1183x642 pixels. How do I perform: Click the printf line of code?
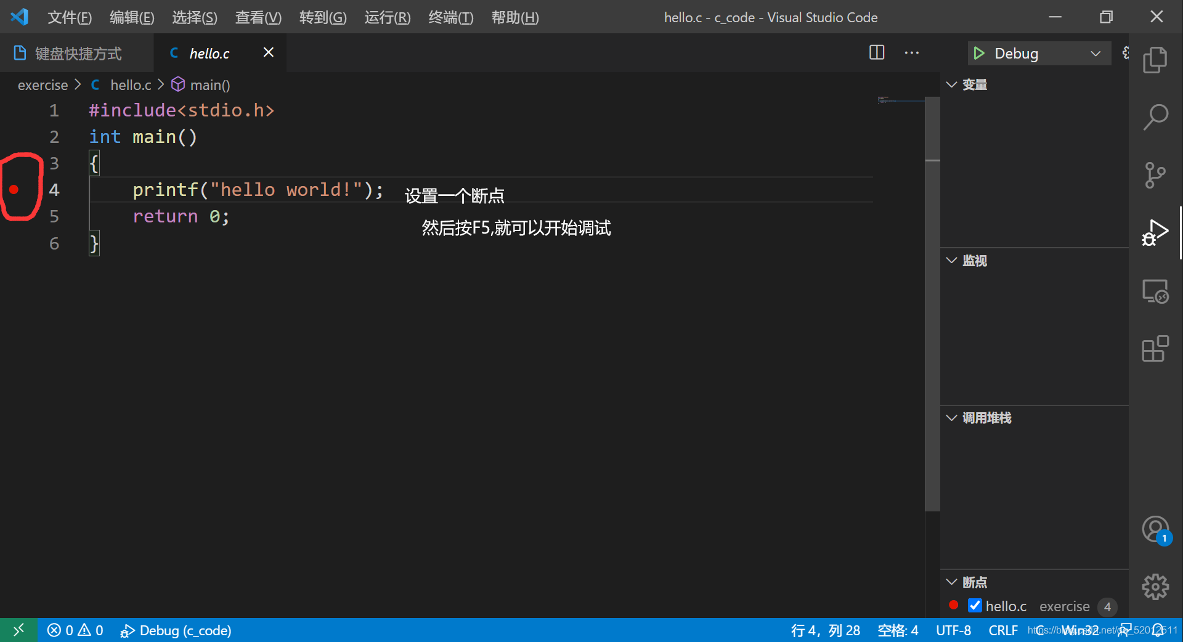[258, 190]
